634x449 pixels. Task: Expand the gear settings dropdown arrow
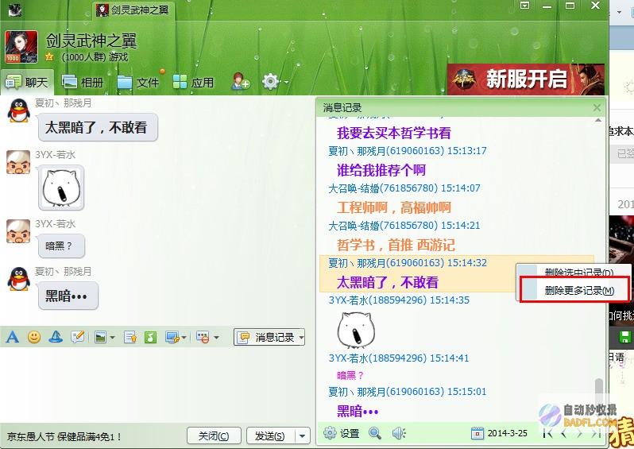coord(286,82)
